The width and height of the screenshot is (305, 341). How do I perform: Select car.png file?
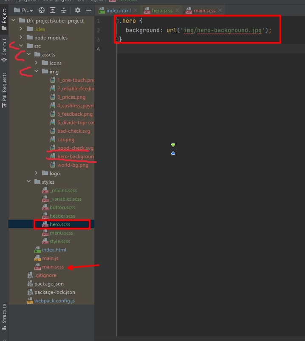(62, 140)
